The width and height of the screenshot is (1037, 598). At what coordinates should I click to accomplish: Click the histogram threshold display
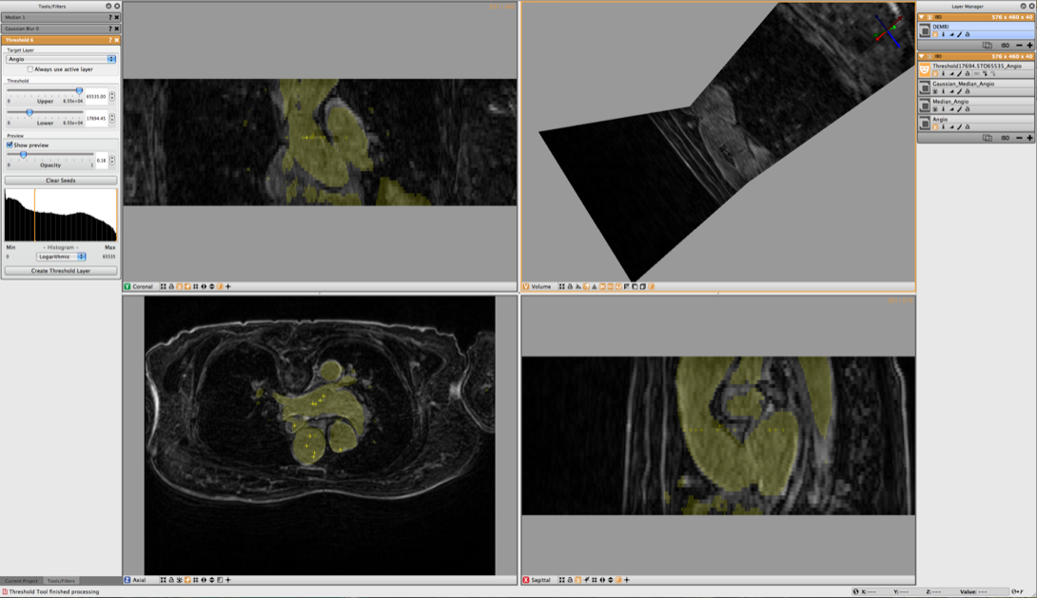[x=61, y=215]
